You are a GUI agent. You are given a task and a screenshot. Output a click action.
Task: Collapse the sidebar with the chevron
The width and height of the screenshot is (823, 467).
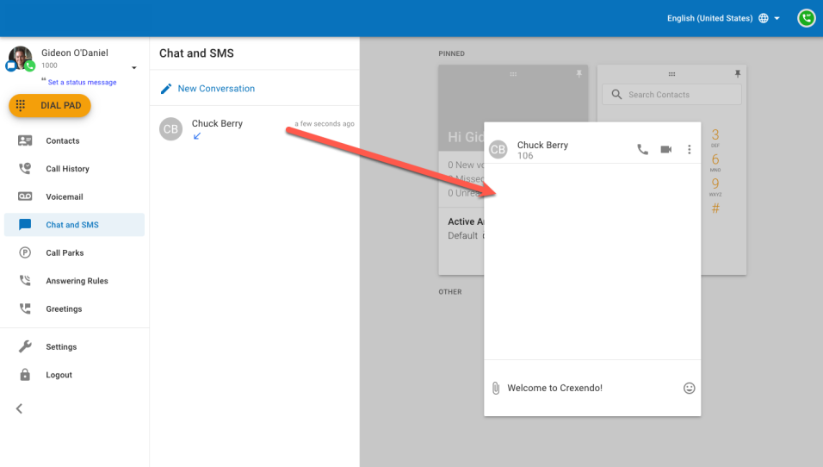[20, 408]
